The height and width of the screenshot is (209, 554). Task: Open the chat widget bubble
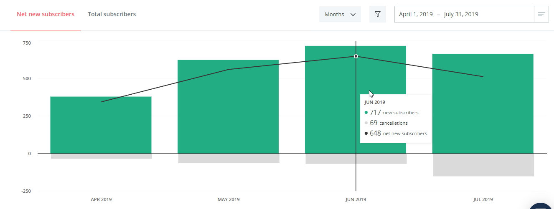tap(543, 206)
